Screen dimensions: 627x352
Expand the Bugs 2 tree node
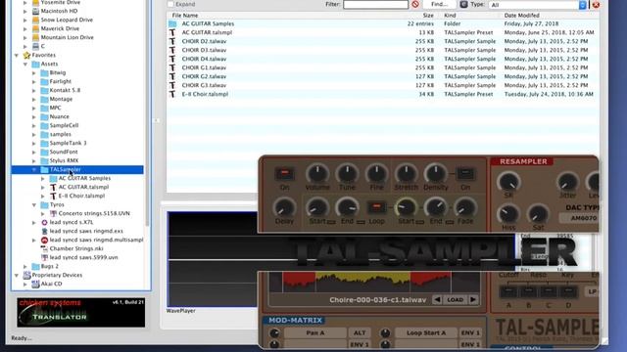[x=25, y=266]
